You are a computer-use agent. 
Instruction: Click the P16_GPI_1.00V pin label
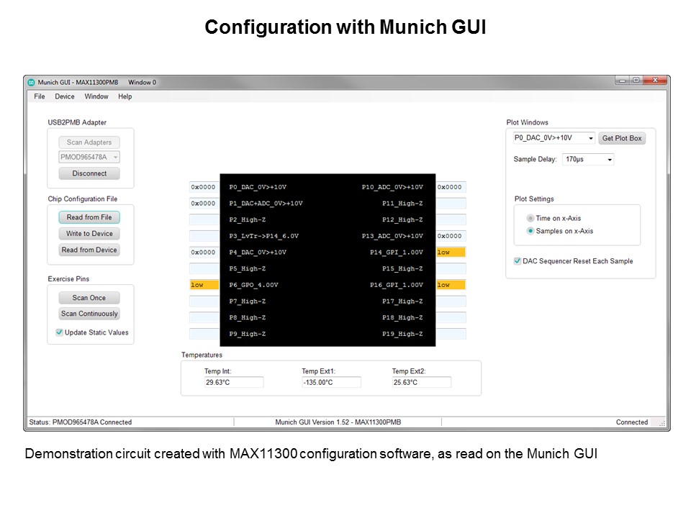click(x=396, y=285)
